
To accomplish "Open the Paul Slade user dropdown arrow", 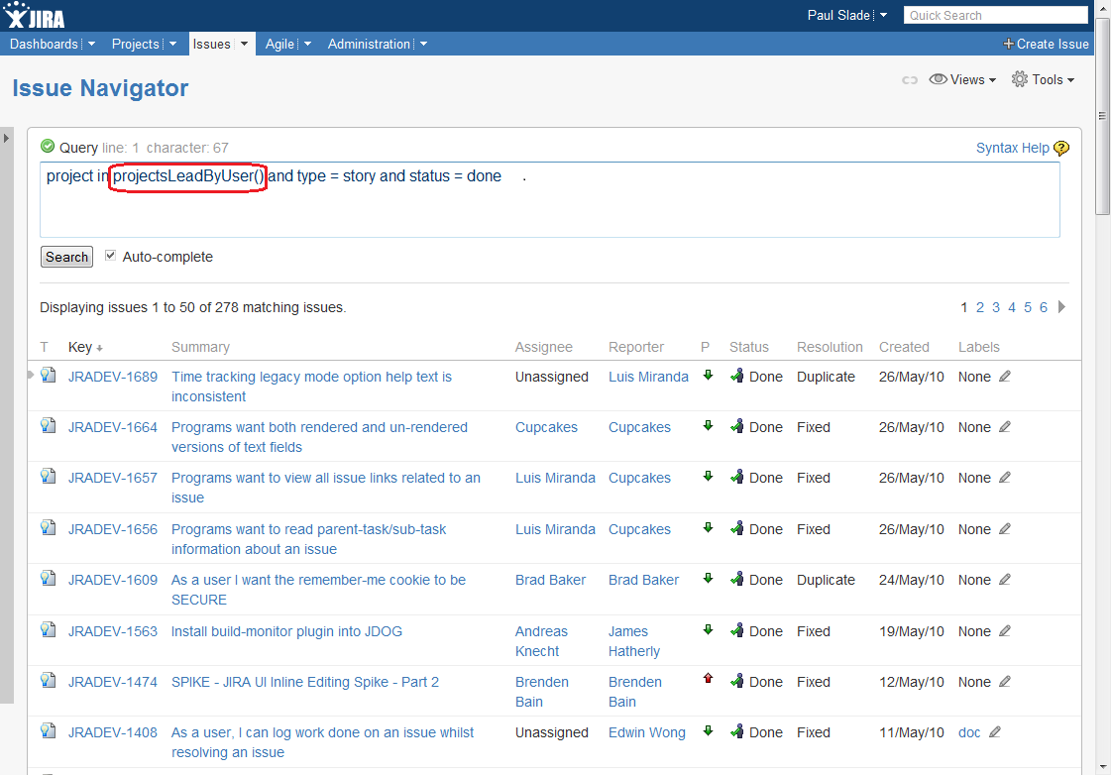I will 884,15.
